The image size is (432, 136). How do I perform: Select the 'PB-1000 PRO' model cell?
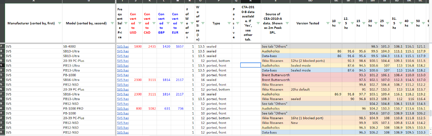(89, 108)
